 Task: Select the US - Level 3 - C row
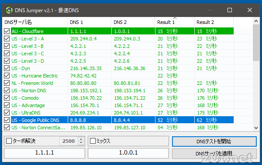pos(127,54)
